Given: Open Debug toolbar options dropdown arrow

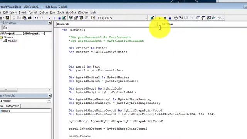Looking at the screenshot, I should pos(223,19).
